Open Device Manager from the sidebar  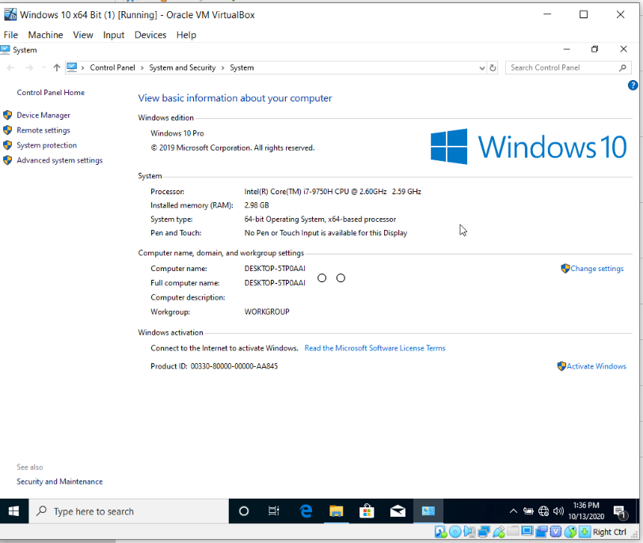point(43,115)
